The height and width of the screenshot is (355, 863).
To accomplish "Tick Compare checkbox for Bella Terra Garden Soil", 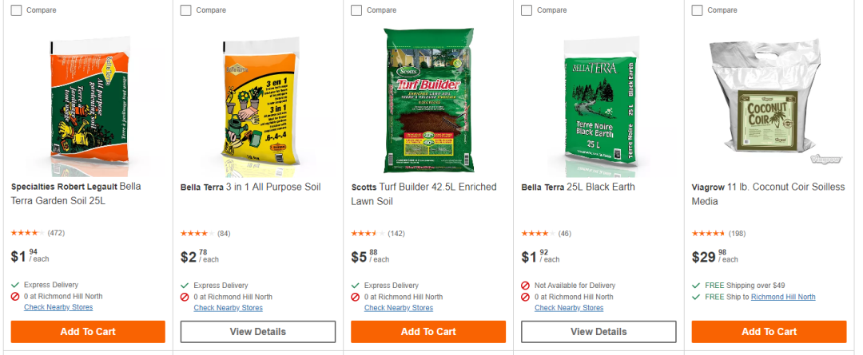I will [x=16, y=10].
